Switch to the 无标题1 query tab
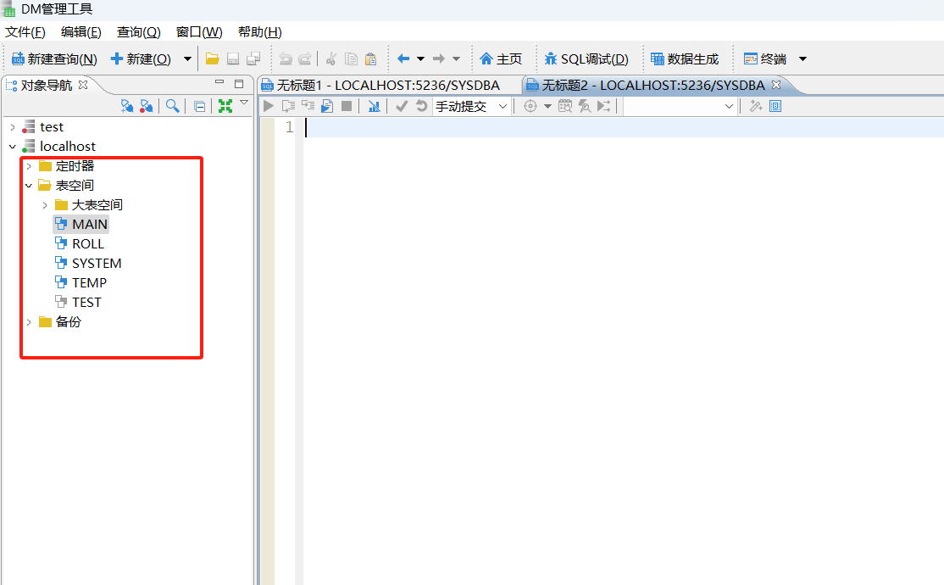Image resolution: width=944 pixels, height=585 pixels. (x=388, y=86)
